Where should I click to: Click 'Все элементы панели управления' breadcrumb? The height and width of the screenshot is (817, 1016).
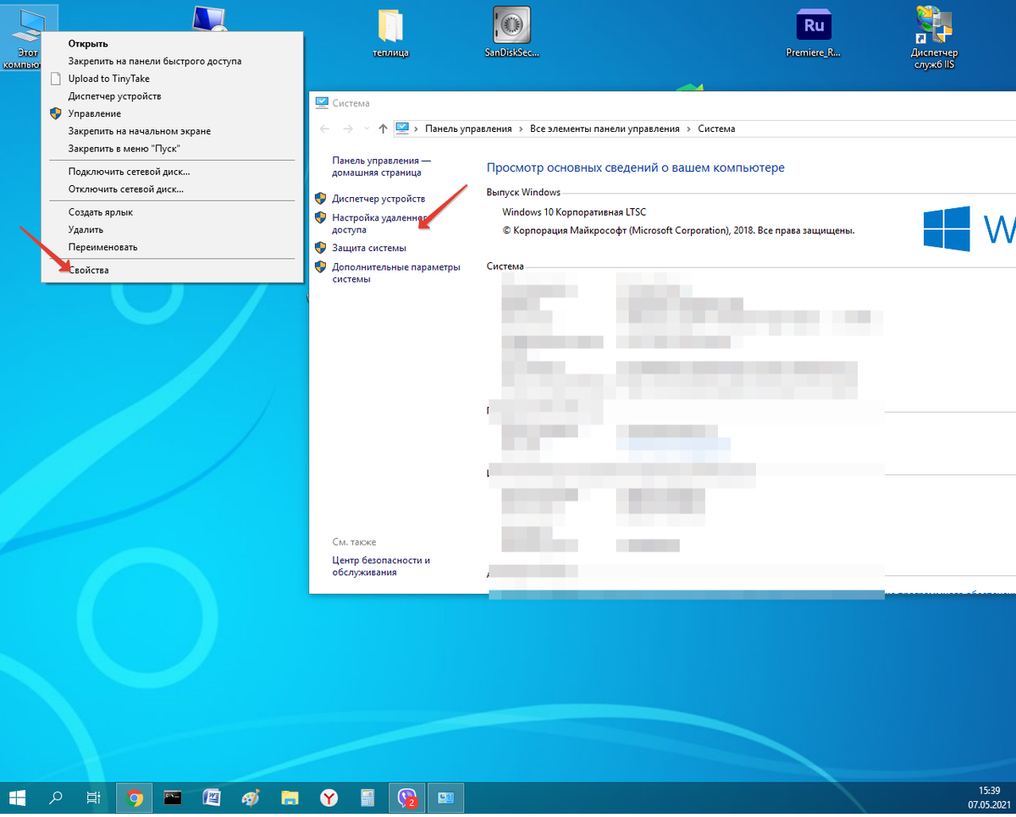click(605, 129)
